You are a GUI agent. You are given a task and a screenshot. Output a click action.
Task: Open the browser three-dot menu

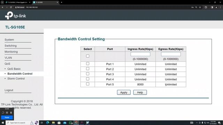coord(221,7)
